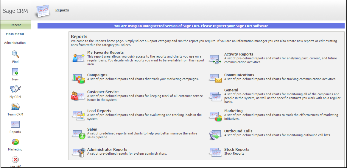Open Team CRM sidebar icon
This screenshot has width=347, height=168.
(x=15, y=107)
